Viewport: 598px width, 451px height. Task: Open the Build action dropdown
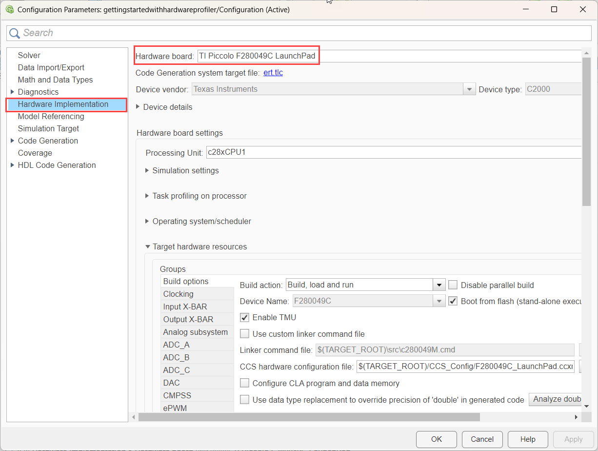click(x=439, y=285)
